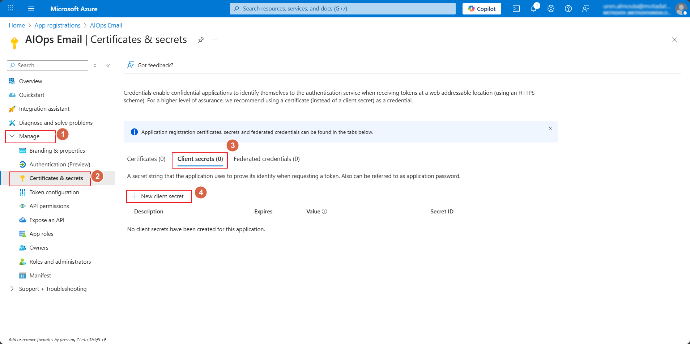Open the notifications bell

tap(533, 9)
